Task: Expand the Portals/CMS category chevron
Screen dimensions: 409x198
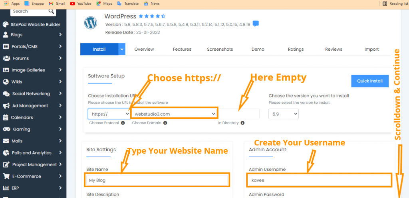Action: (x=60, y=46)
